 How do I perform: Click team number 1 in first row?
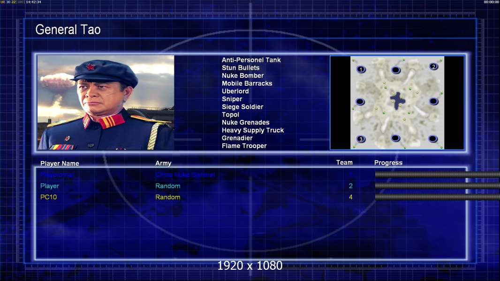click(x=350, y=174)
